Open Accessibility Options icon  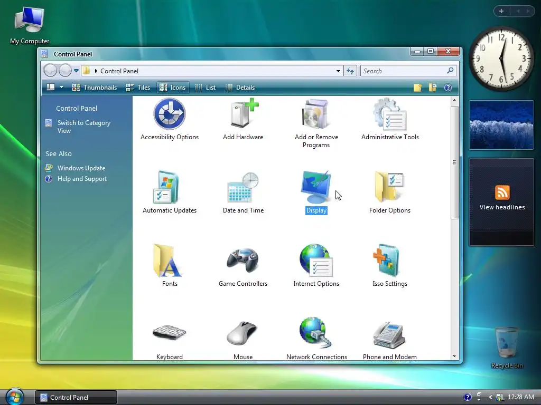[x=170, y=119]
